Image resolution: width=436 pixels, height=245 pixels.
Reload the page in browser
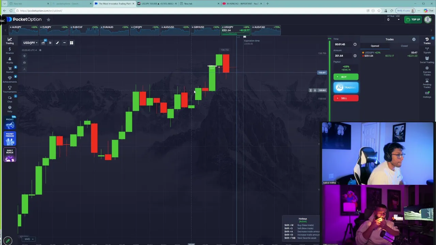[x=11, y=11]
